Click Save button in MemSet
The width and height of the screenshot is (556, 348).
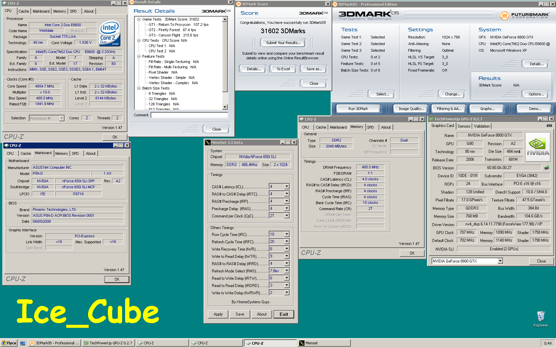click(x=240, y=314)
